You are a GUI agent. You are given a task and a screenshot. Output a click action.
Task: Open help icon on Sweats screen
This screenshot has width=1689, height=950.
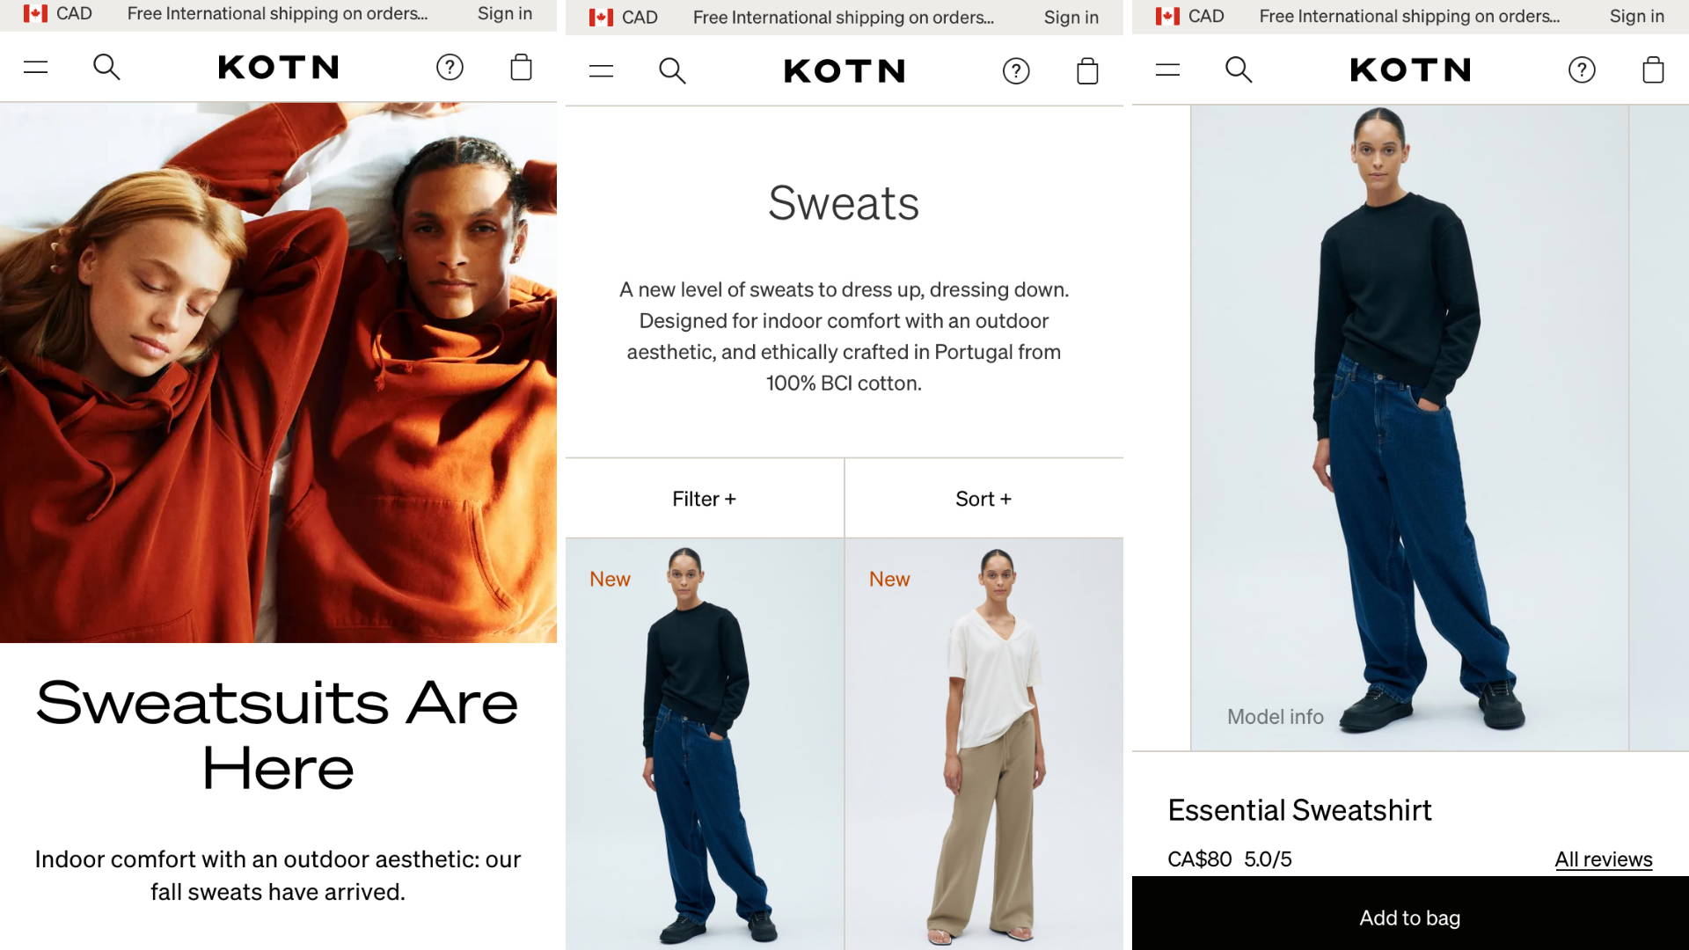1016,70
